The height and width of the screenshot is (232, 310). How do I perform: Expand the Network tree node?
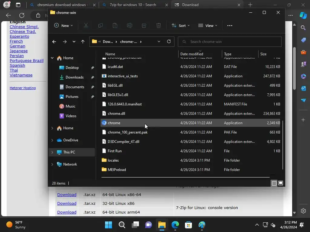click(52, 164)
